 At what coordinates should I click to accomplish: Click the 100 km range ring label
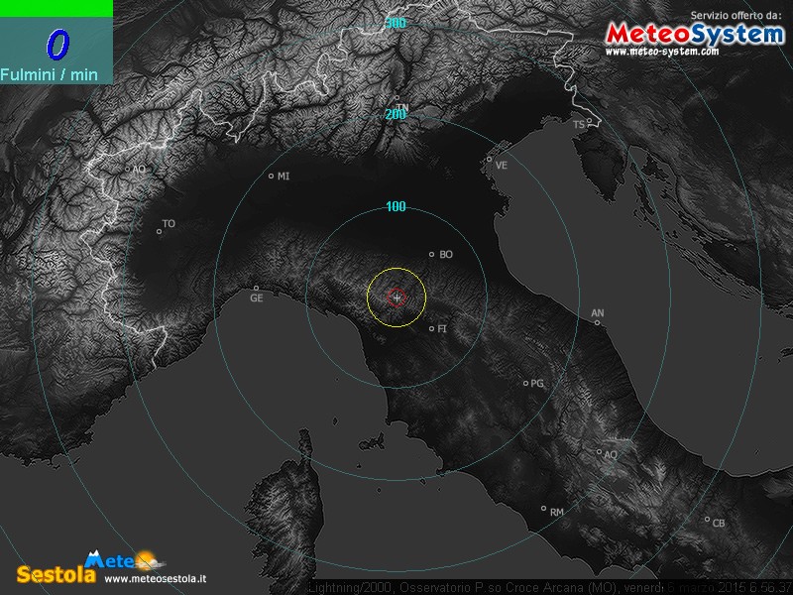(396, 207)
